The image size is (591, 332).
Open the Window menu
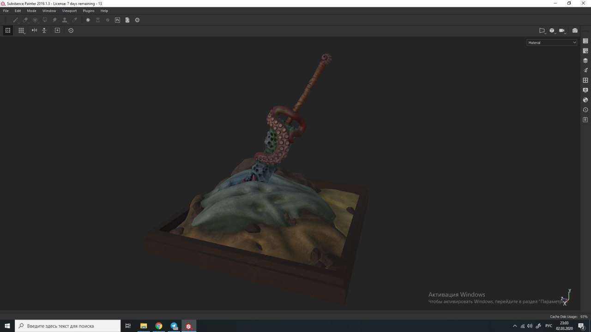click(x=49, y=11)
